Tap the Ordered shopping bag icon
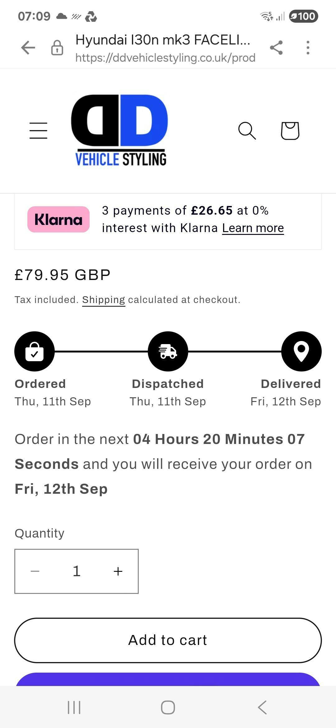Viewport: 336px width, 728px height. 35,351
